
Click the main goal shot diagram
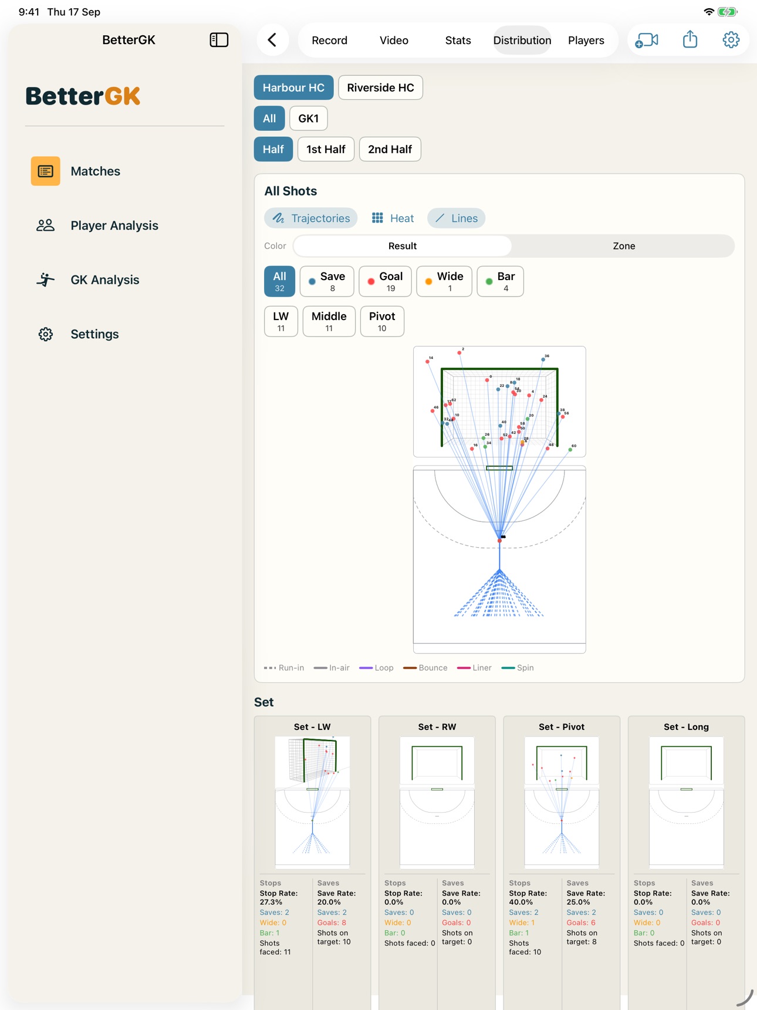(499, 402)
